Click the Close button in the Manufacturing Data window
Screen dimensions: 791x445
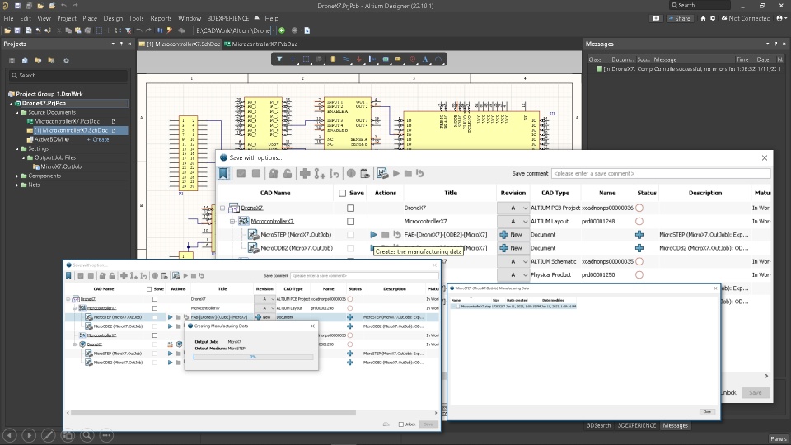[707, 412]
